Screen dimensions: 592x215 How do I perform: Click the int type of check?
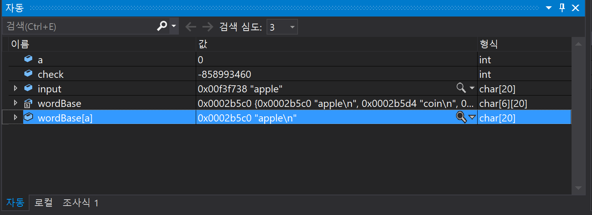pyautogui.click(x=485, y=74)
